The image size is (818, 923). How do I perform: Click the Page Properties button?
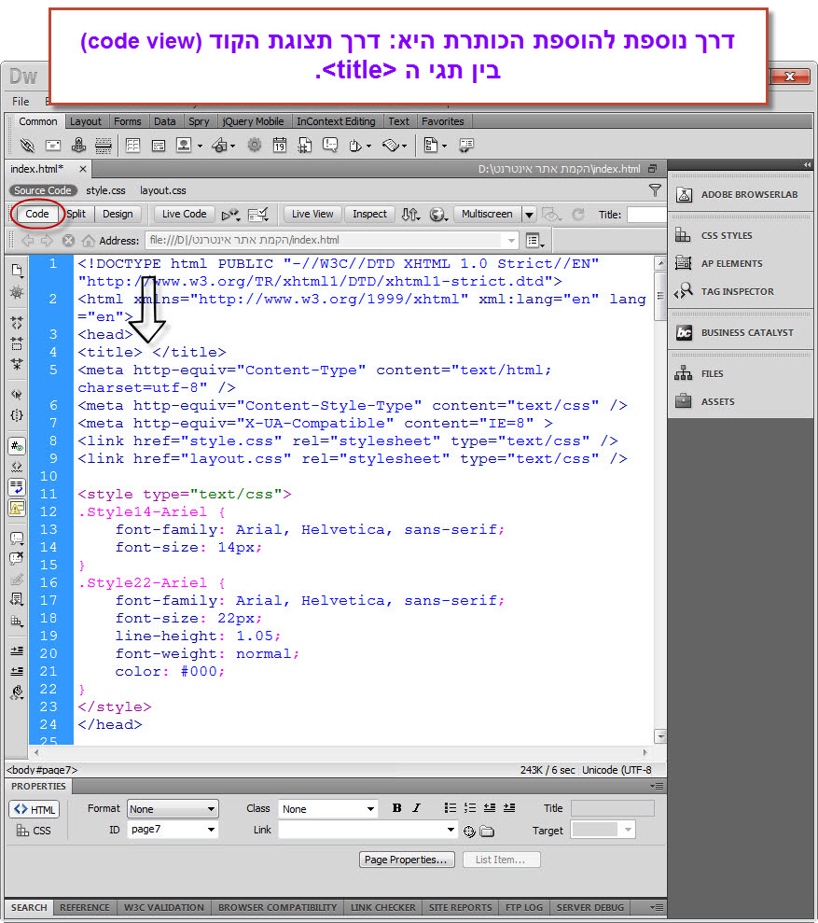(407, 860)
